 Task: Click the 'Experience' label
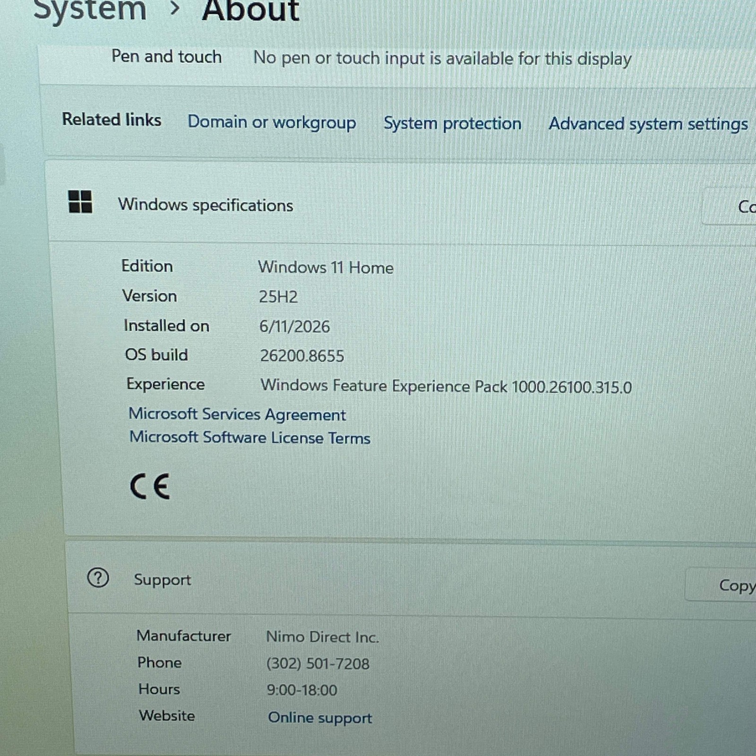[x=165, y=384]
